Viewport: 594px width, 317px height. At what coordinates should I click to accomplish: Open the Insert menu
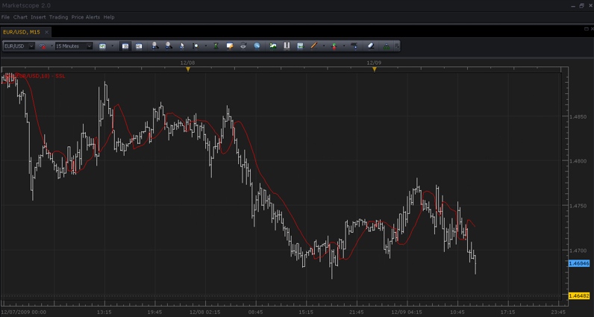coord(38,17)
